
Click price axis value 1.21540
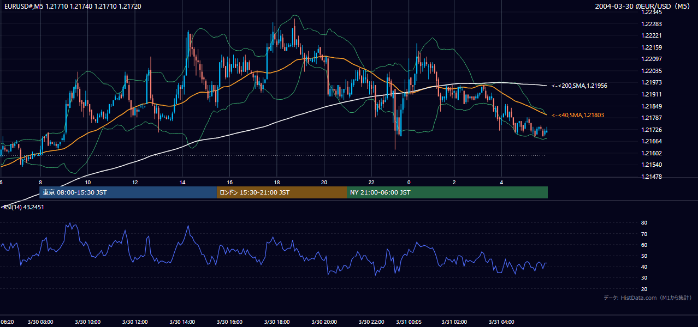coord(651,165)
